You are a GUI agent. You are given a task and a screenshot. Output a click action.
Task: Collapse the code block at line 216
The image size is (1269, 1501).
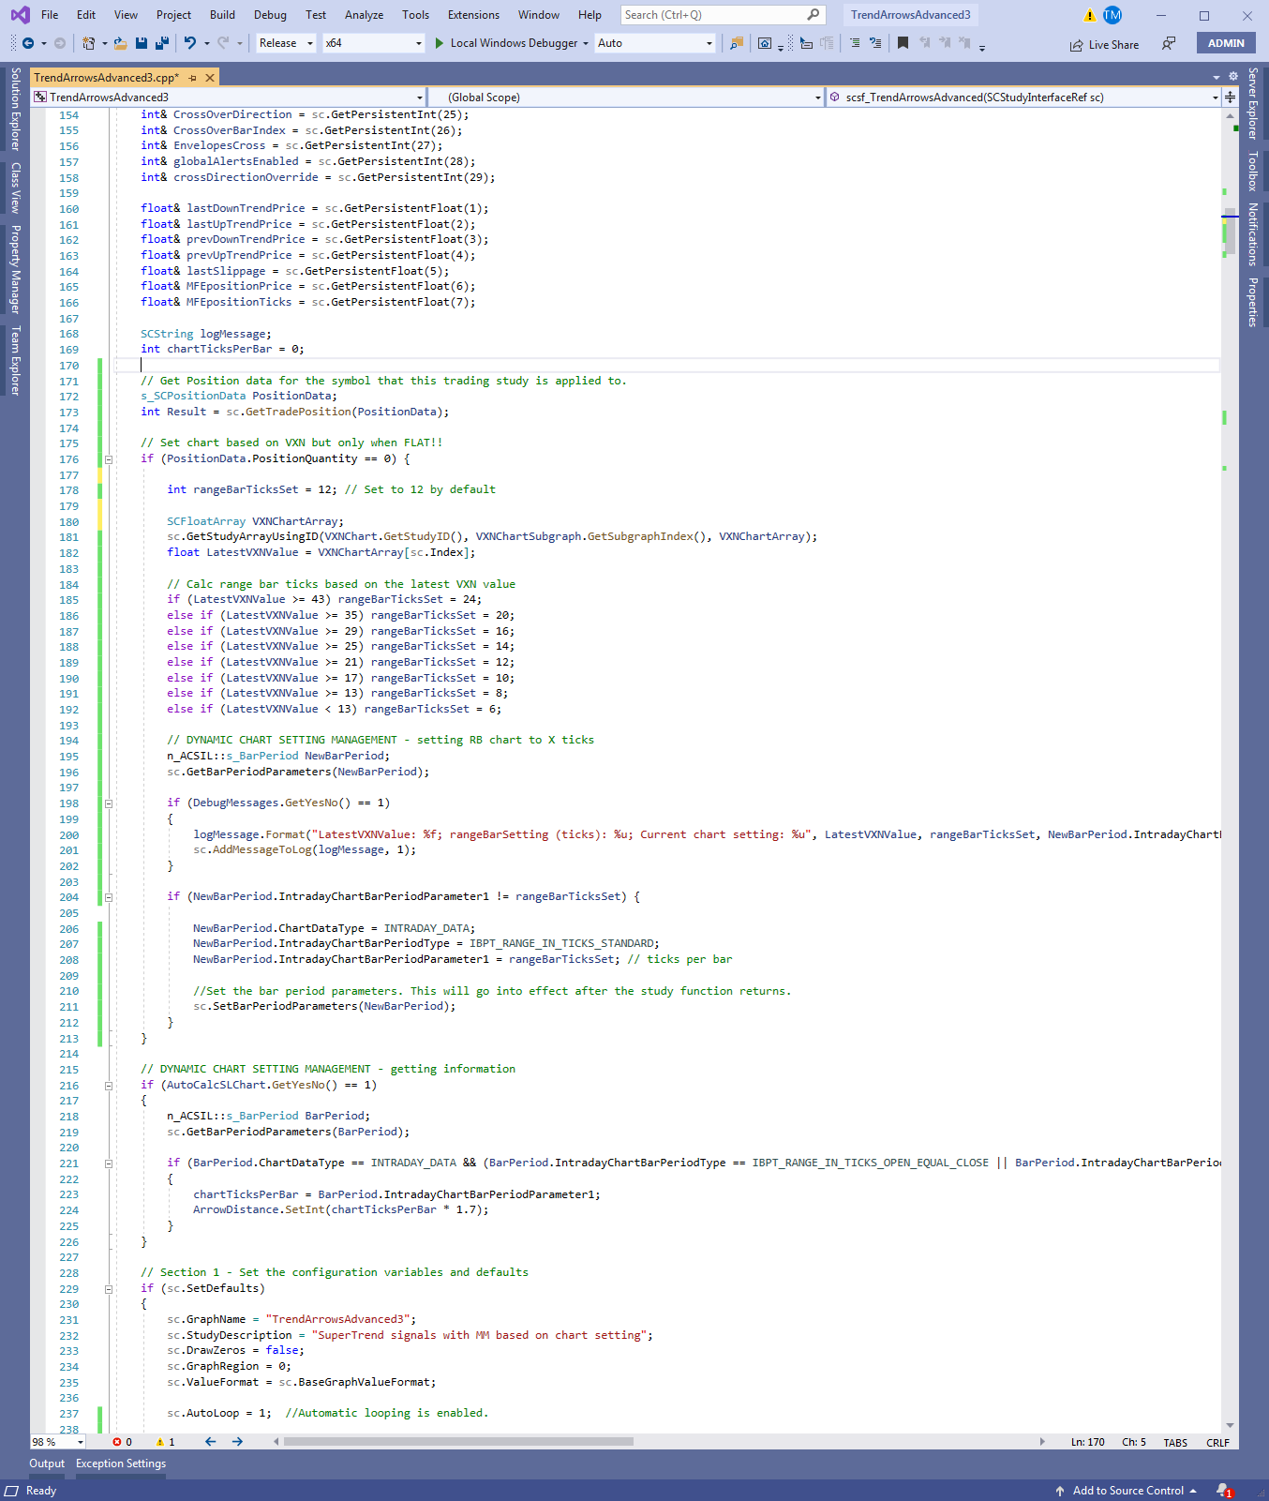click(x=109, y=1086)
